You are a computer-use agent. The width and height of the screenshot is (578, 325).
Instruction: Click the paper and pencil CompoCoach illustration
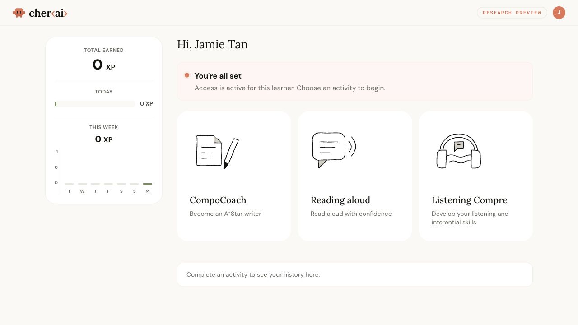click(218, 152)
